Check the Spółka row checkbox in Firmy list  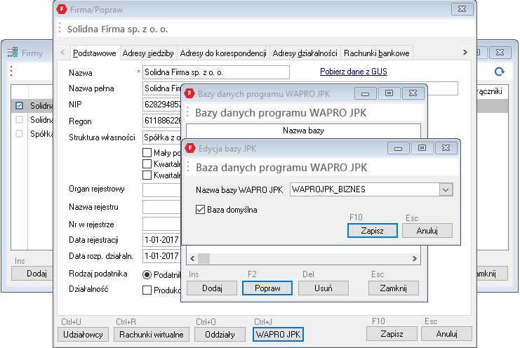(x=19, y=133)
